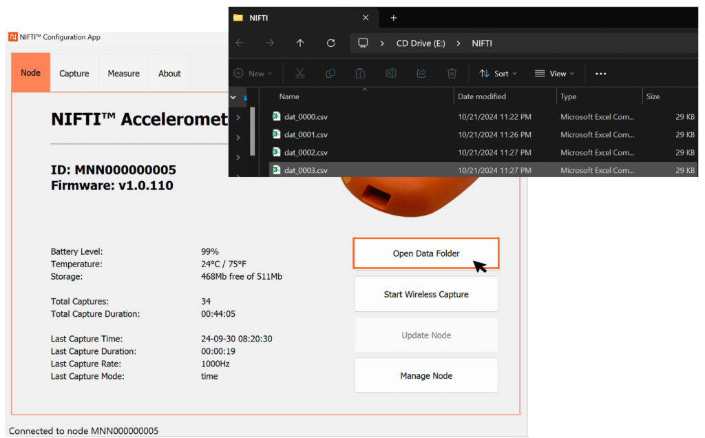Click the 24-09-30 08:20:30 last capture time
The image size is (705, 438).
(237, 339)
